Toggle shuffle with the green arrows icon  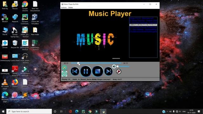(64, 68)
